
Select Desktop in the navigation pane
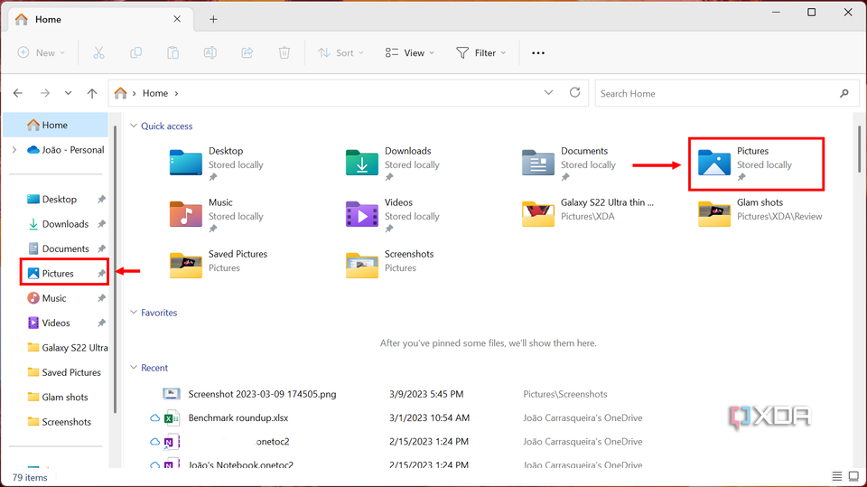pos(60,199)
